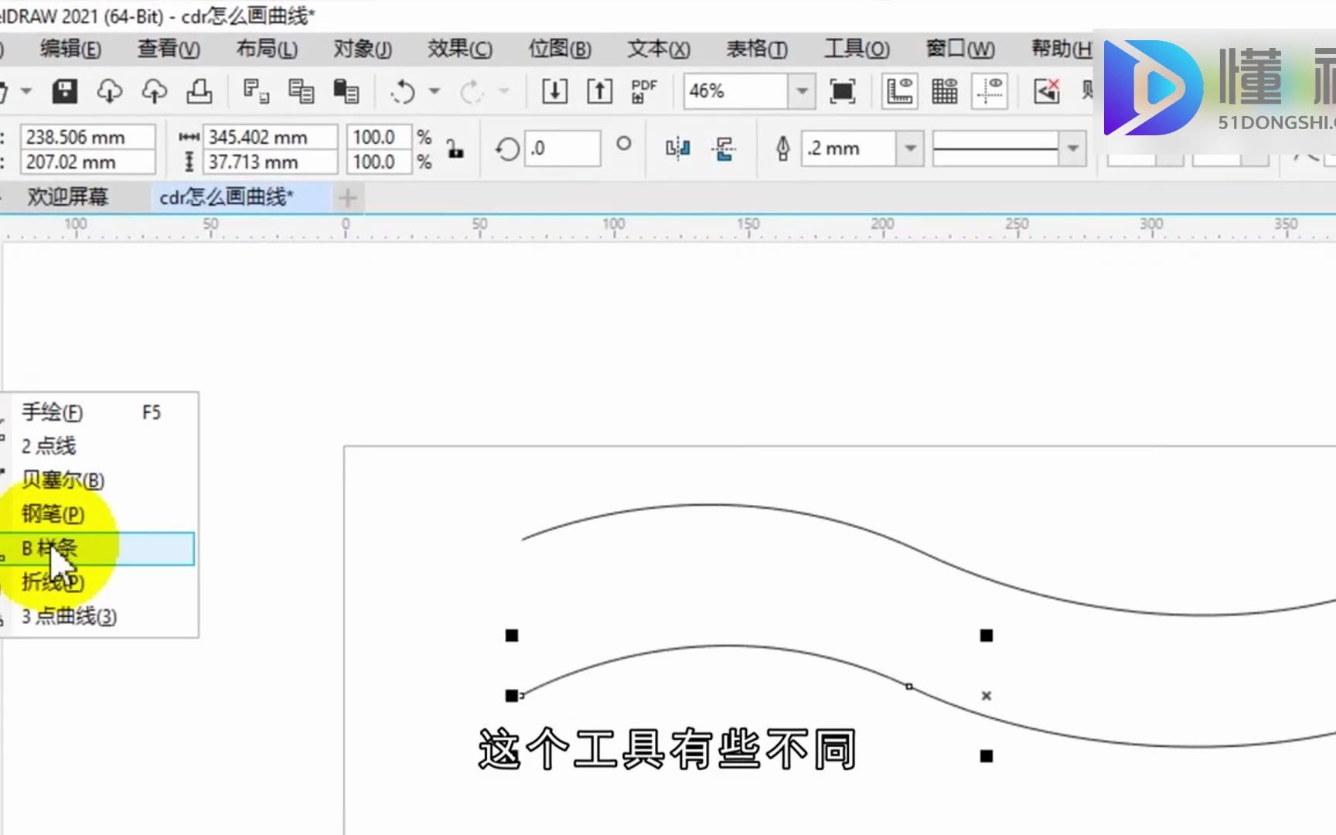
Task: Click the Undo arrow icon
Action: [403, 92]
